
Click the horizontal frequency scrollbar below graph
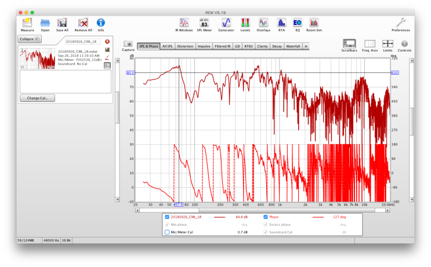[261, 210]
